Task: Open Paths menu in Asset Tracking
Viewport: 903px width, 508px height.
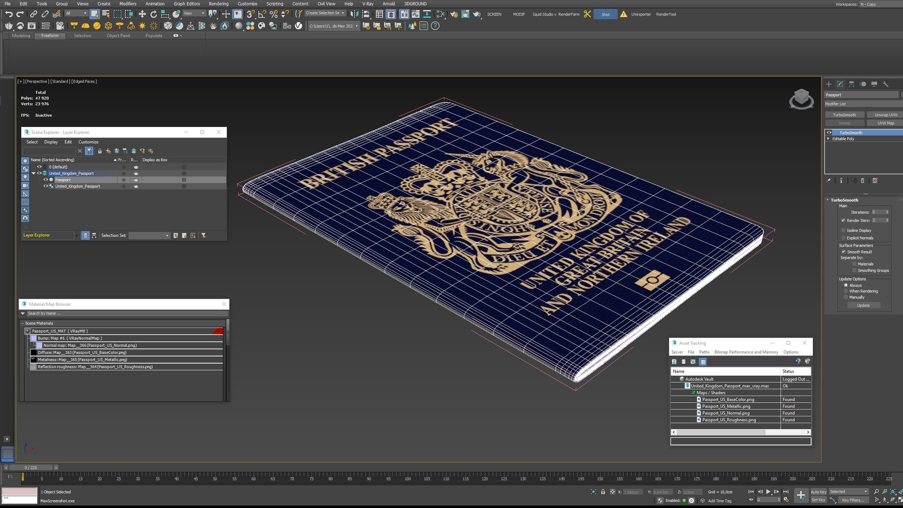Action: [x=704, y=352]
